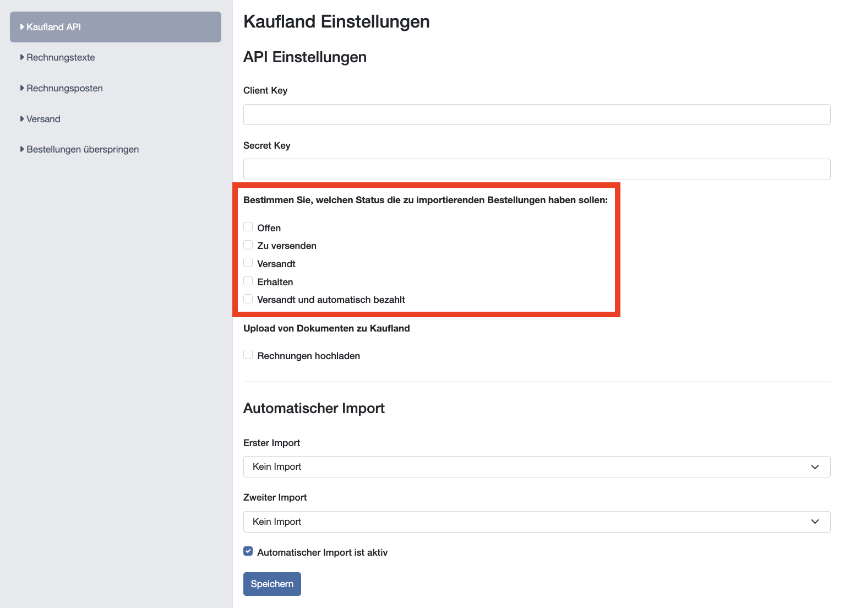Check the Zu versenden checkbox
Screen dimensions: 850x608
(x=248, y=245)
